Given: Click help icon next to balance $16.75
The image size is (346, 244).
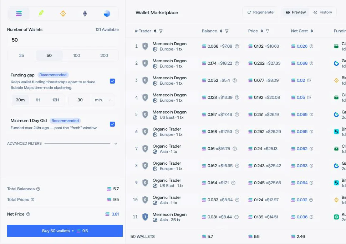Looking at the screenshot, I should 235,149.
